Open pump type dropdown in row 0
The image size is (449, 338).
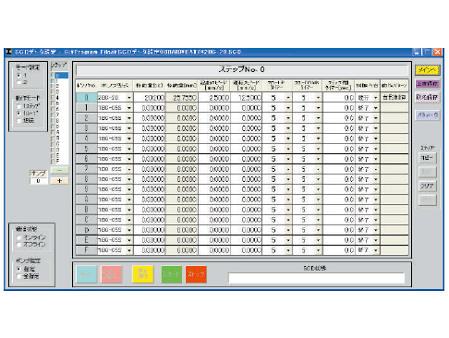click(129, 98)
